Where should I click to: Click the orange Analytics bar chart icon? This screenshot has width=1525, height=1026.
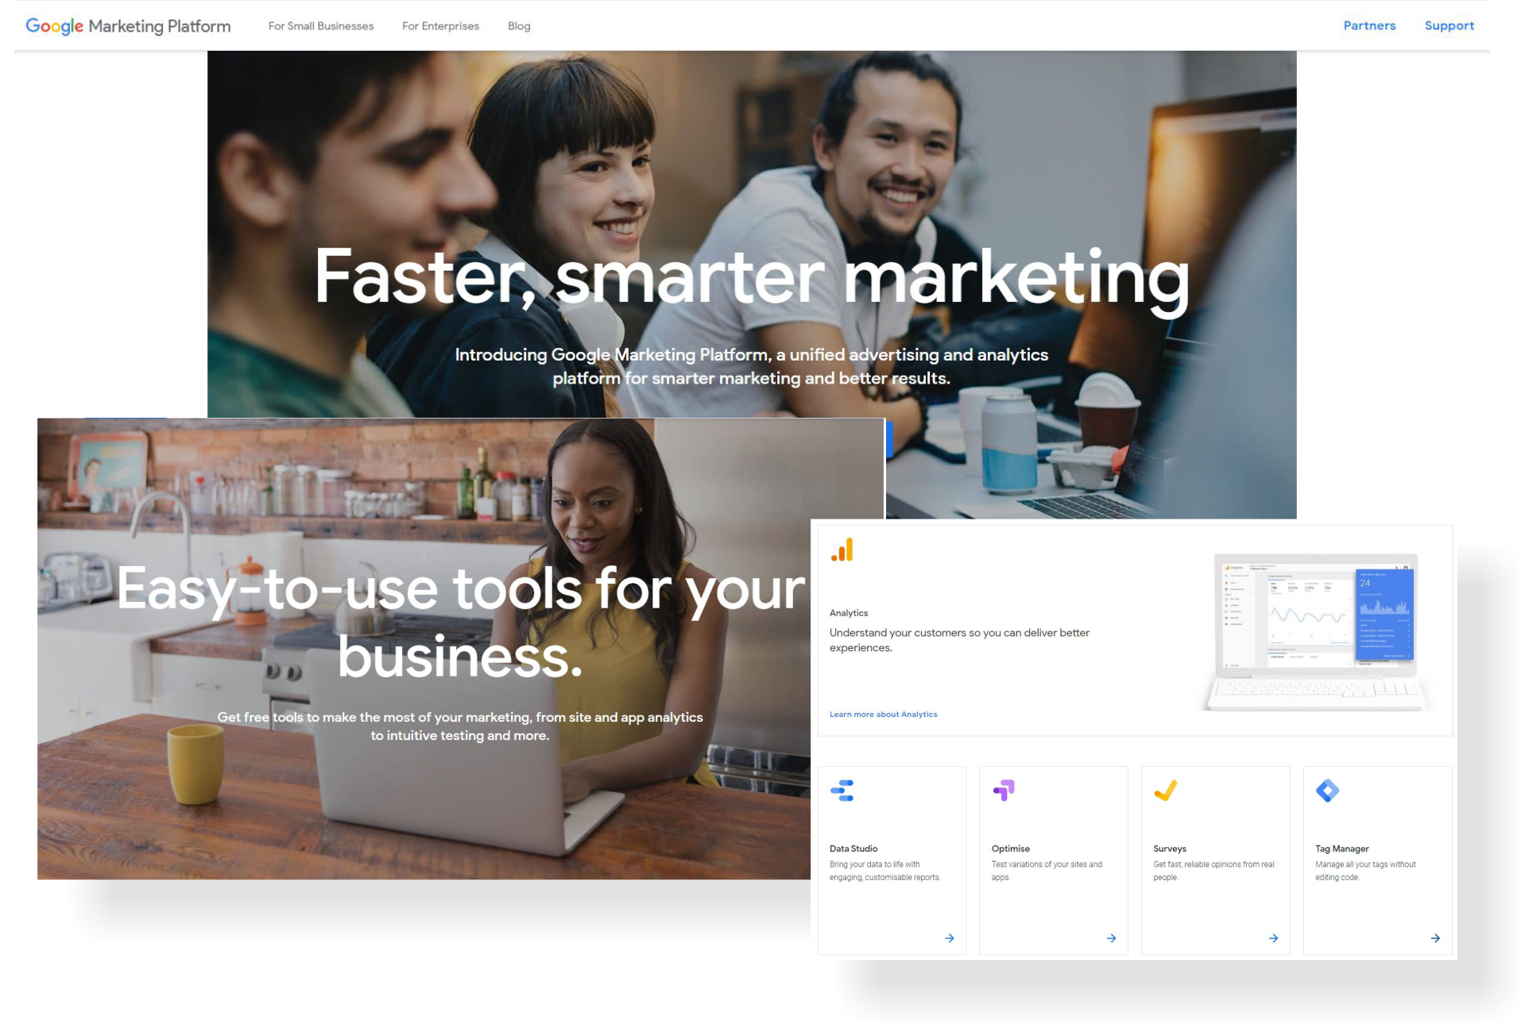click(x=842, y=550)
